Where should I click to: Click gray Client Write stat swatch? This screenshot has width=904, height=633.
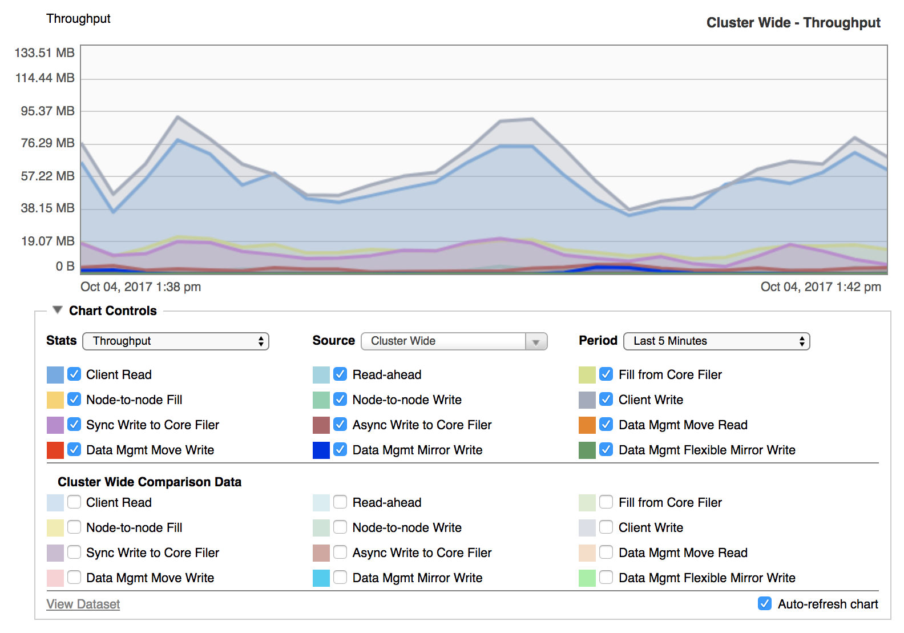[x=587, y=400]
